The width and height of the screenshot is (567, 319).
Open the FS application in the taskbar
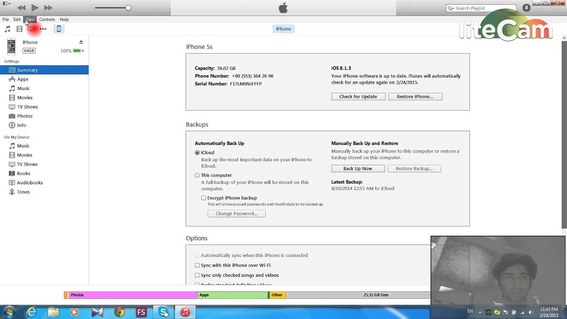coord(141,312)
